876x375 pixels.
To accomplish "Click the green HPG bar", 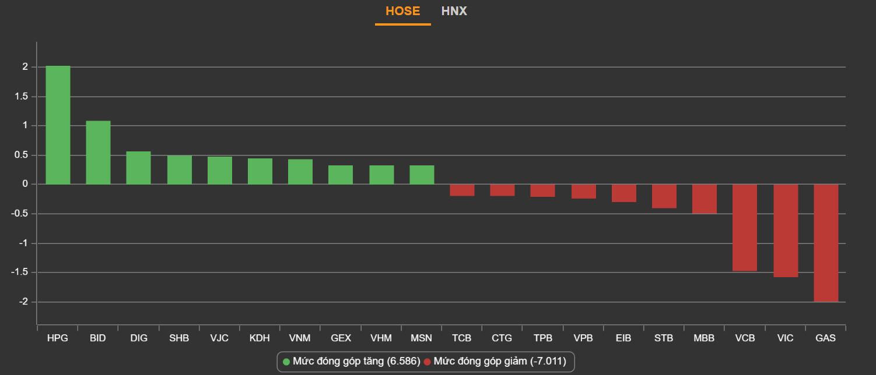I will tap(58, 125).
